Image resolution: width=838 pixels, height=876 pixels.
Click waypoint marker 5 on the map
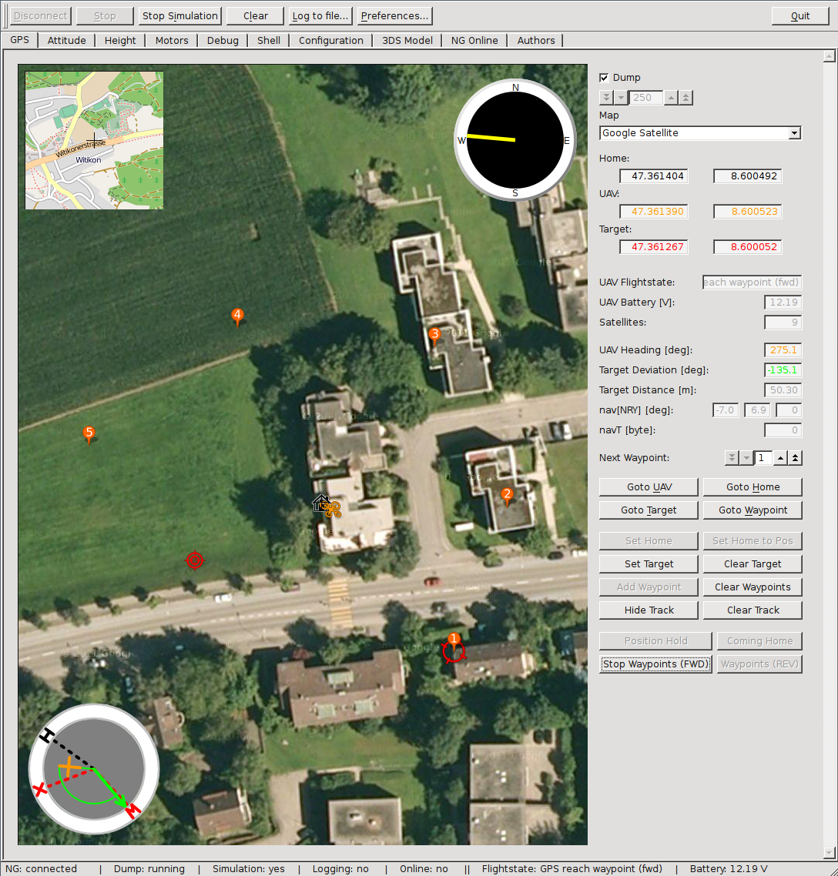89,434
